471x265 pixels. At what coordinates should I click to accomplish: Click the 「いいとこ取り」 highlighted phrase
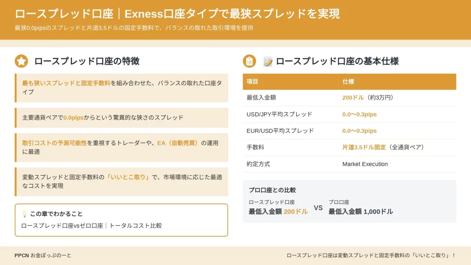128,177
